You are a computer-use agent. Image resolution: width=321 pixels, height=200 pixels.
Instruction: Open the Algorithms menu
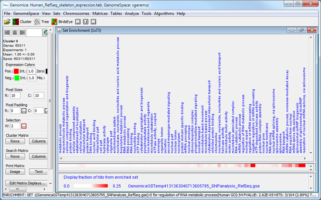164,14
